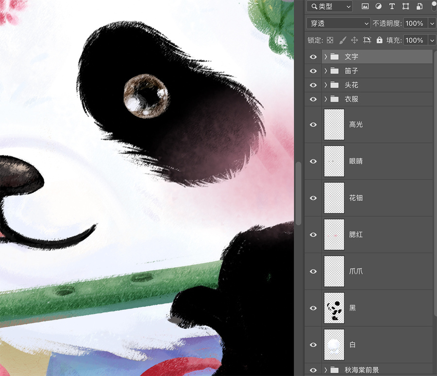Select the 文字 folder icon
This screenshot has height=376, width=437.
335,56
